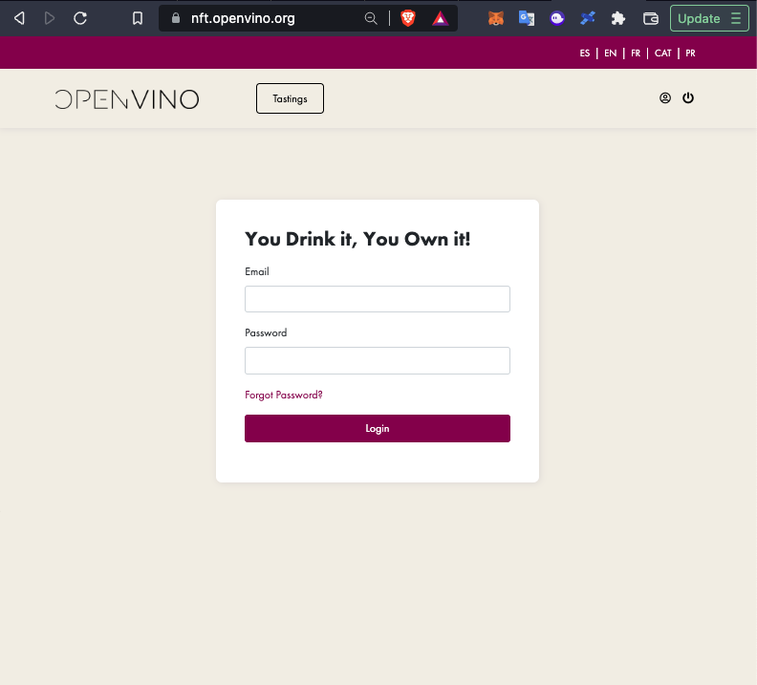Click the OPENVINO logo
Image resolution: width=757 pixels, height=685 pixels.
(127, 99)
